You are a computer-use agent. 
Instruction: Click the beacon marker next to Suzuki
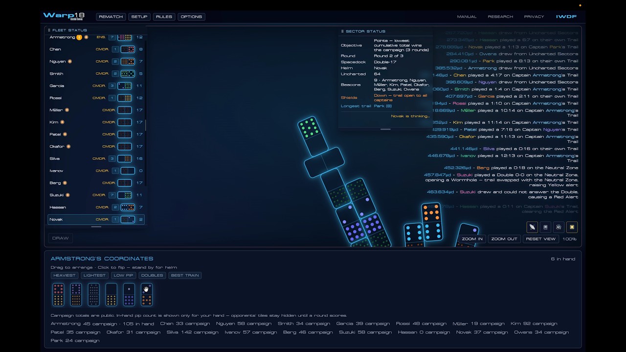tap(67, 195)
